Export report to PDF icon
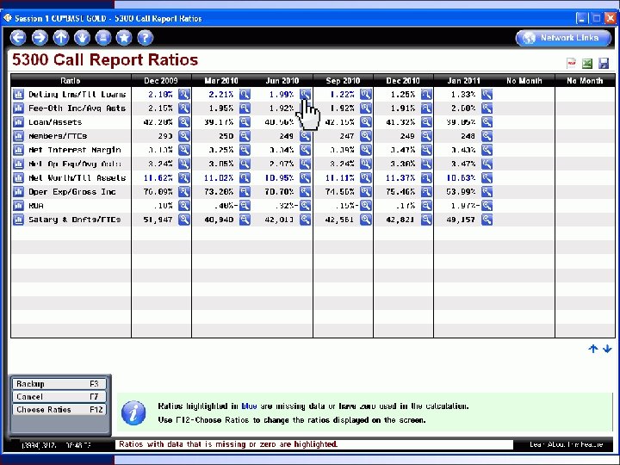This screenshot has height=465, width=620. click(572, 63)
